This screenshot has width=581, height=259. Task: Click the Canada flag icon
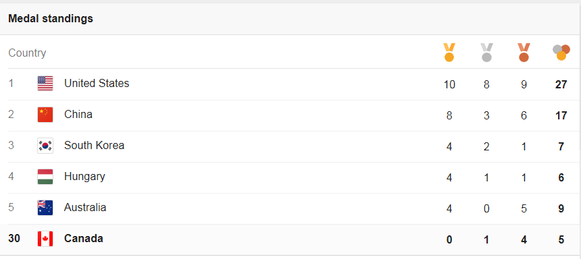tap(45, 239)
